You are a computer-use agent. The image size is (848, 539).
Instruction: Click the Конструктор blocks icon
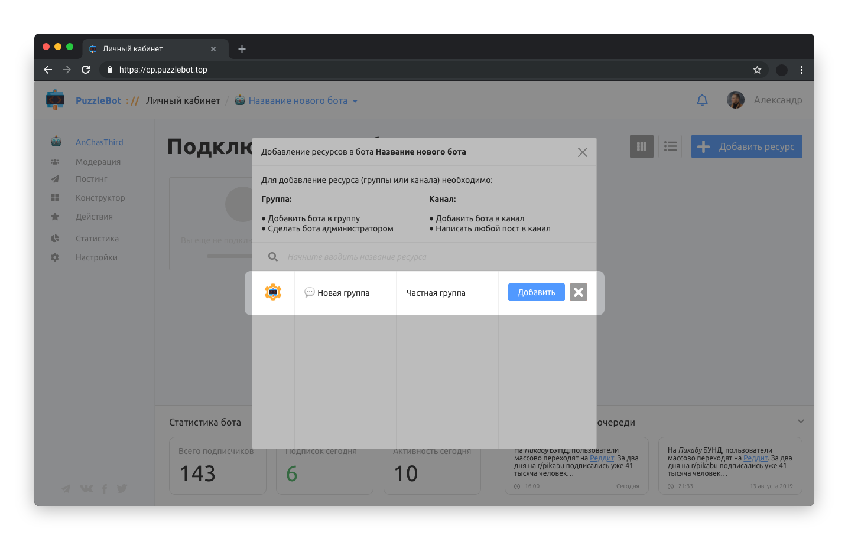coord(55,198)
